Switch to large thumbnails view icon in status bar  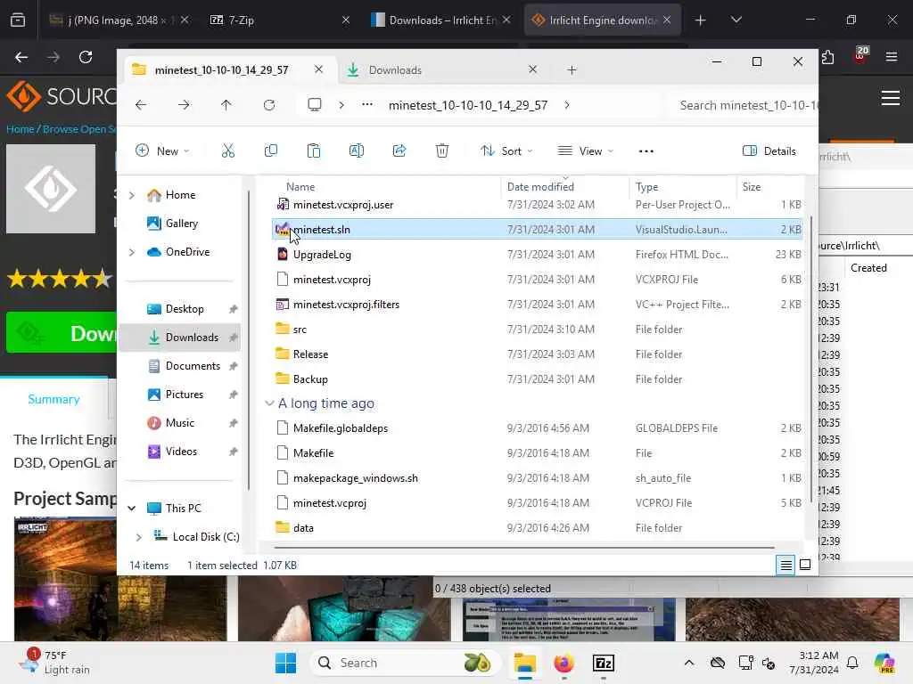pyautogui.click(x=805, y=565)
